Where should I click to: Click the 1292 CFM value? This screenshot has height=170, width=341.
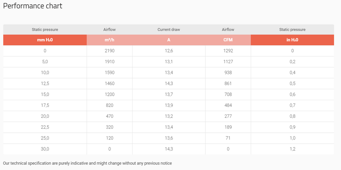click(x=228, y=51)
